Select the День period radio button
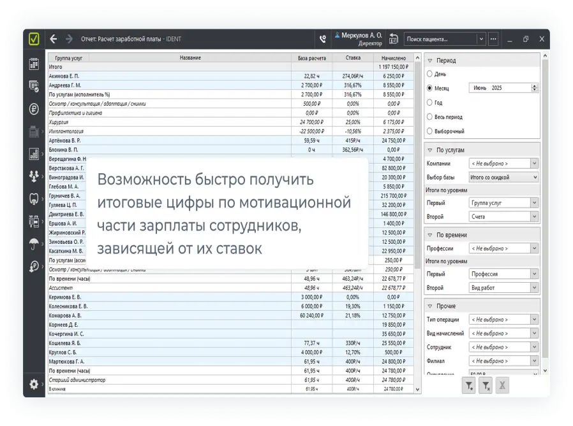Viewport: 573px width, 426px height. pos(429,74)
